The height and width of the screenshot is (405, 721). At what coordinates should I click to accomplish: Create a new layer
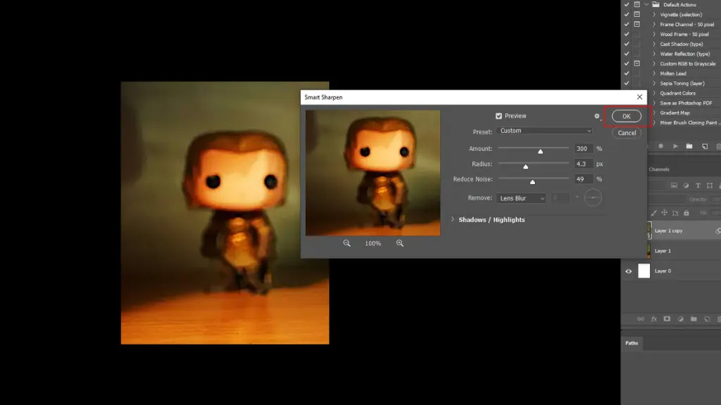[707, 319]
